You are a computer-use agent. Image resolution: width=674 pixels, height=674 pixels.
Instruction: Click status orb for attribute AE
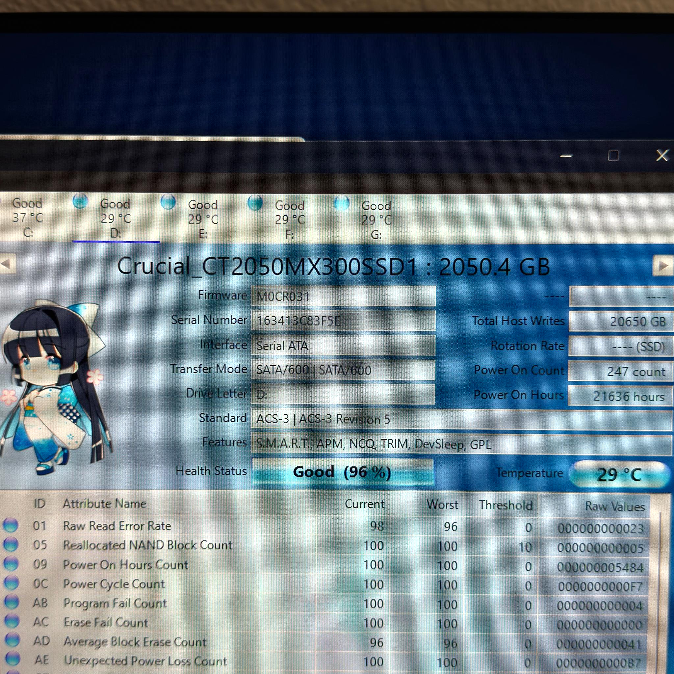13,658
